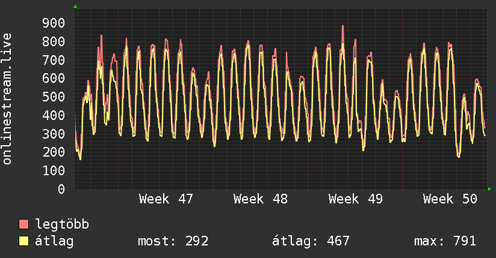496x258 pixels.
Task: Click the átlag legend label next to yellow swatch
Action: [54, 241]
